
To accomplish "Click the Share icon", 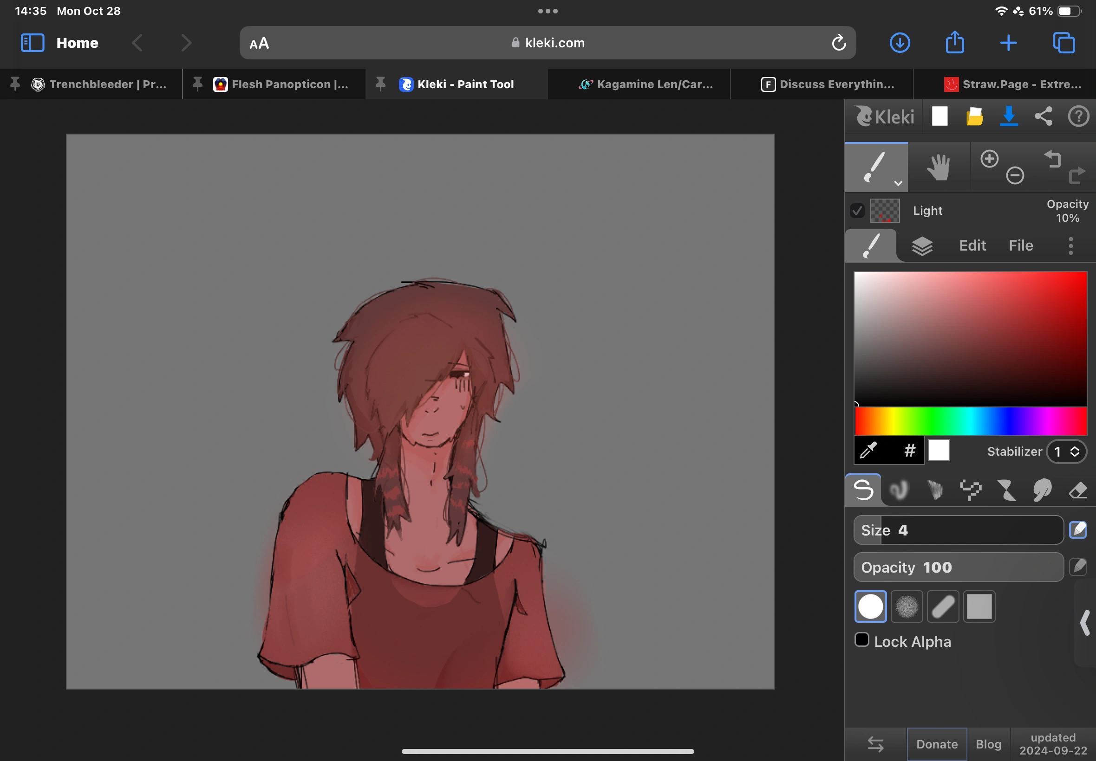I will pyautogui.click(x=1043, y=116).
